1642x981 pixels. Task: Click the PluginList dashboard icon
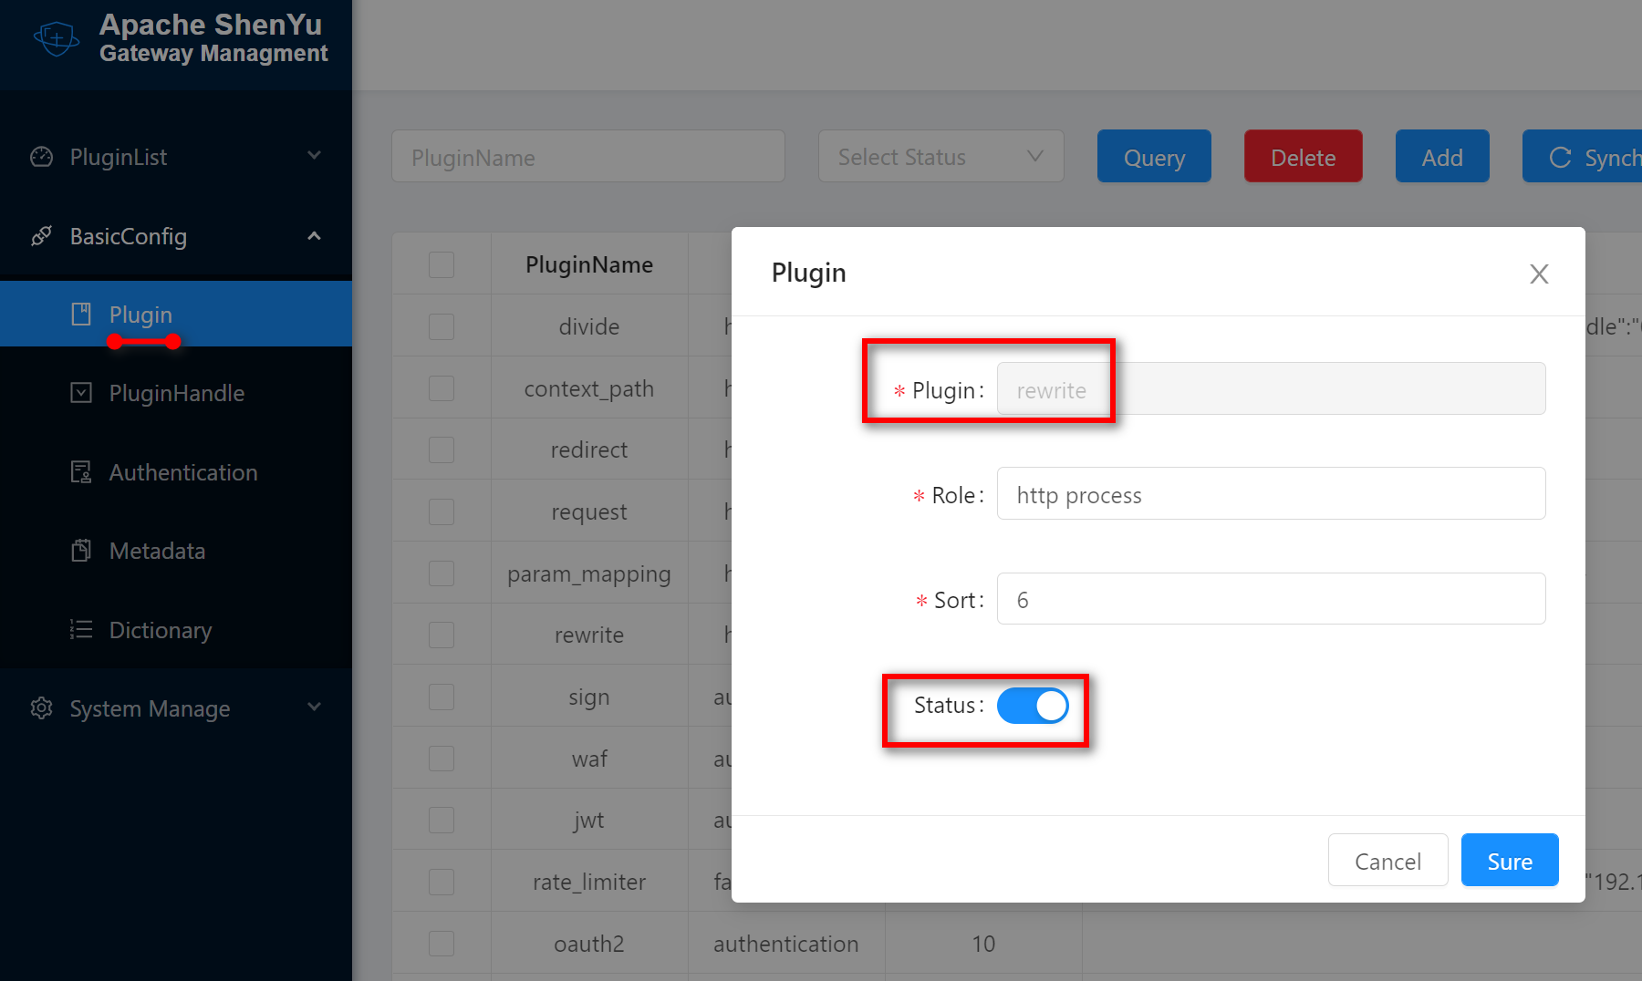click(x=41, y=157)
